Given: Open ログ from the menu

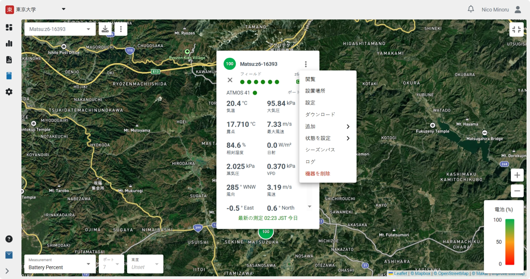Looking at the screenshot, I should click(x=328, y=162).
